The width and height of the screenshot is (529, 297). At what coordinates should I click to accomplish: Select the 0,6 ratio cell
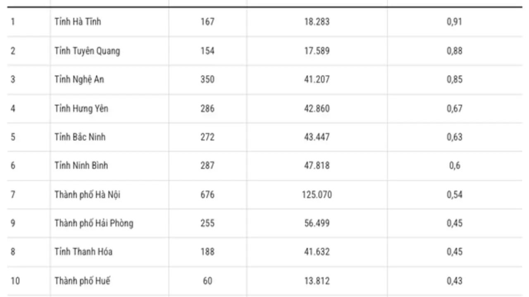click(454, 165)
